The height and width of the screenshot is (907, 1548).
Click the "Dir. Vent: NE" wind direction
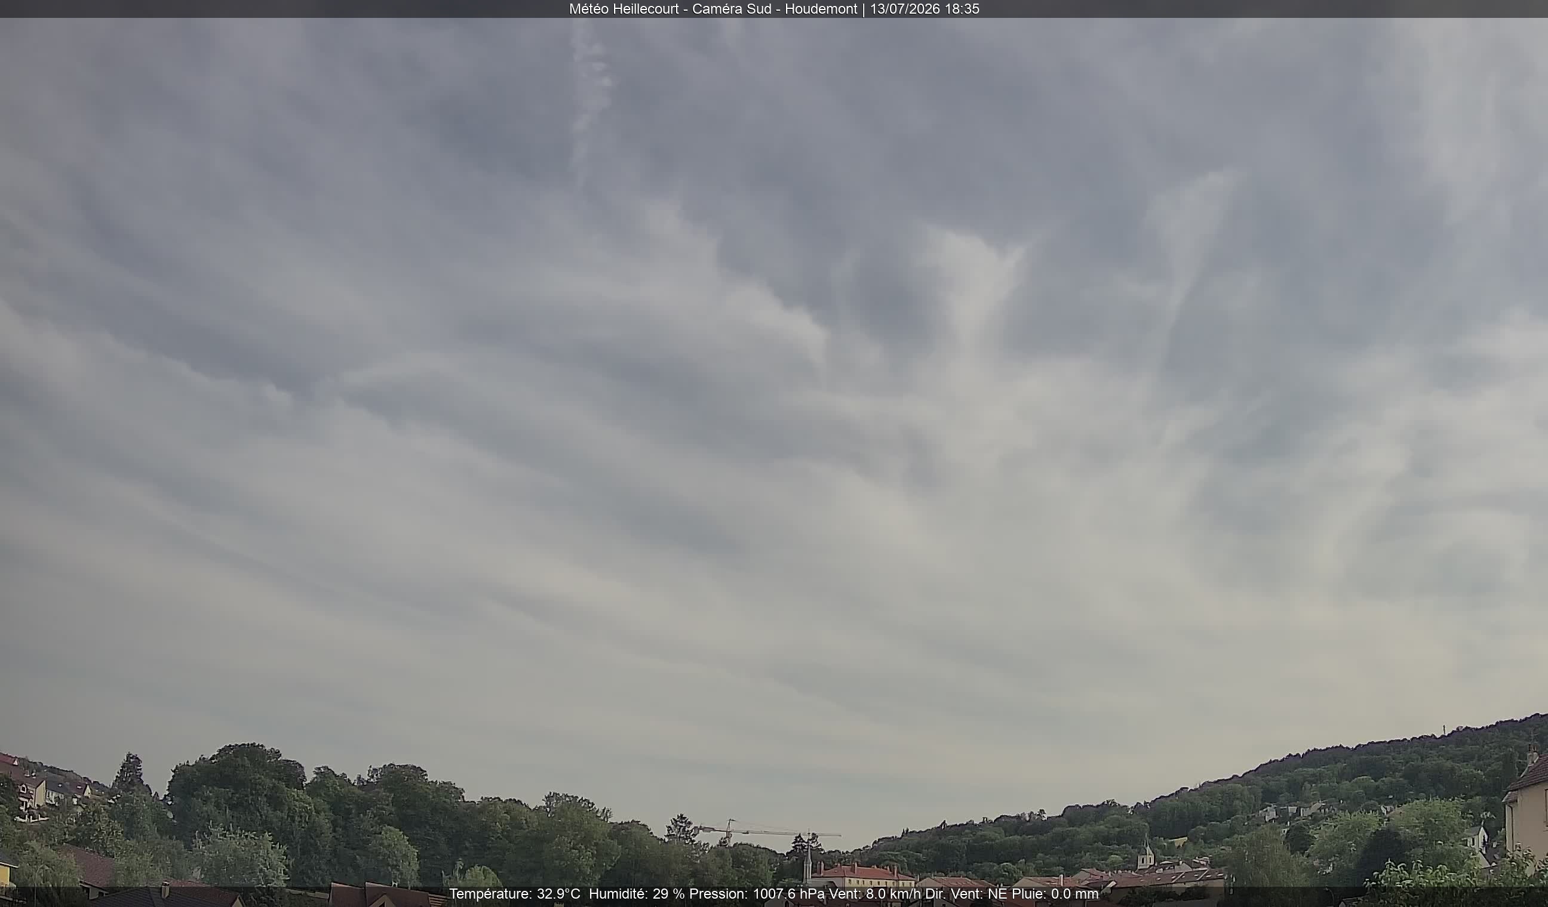(x=966, y=894)
